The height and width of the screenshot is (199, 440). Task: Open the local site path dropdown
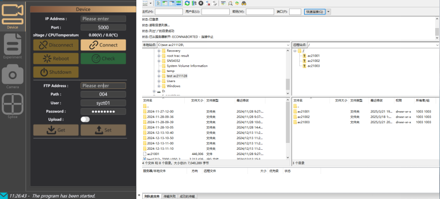coord(288,44)
